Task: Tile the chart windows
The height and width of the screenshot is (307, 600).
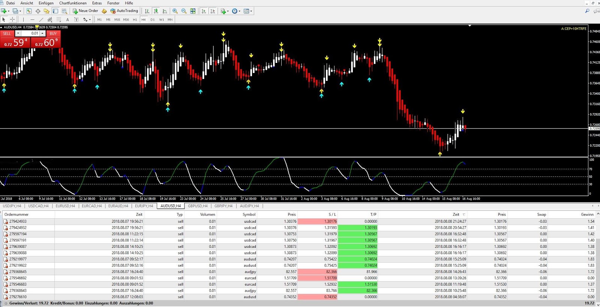Action: click(x=193, y=11)
